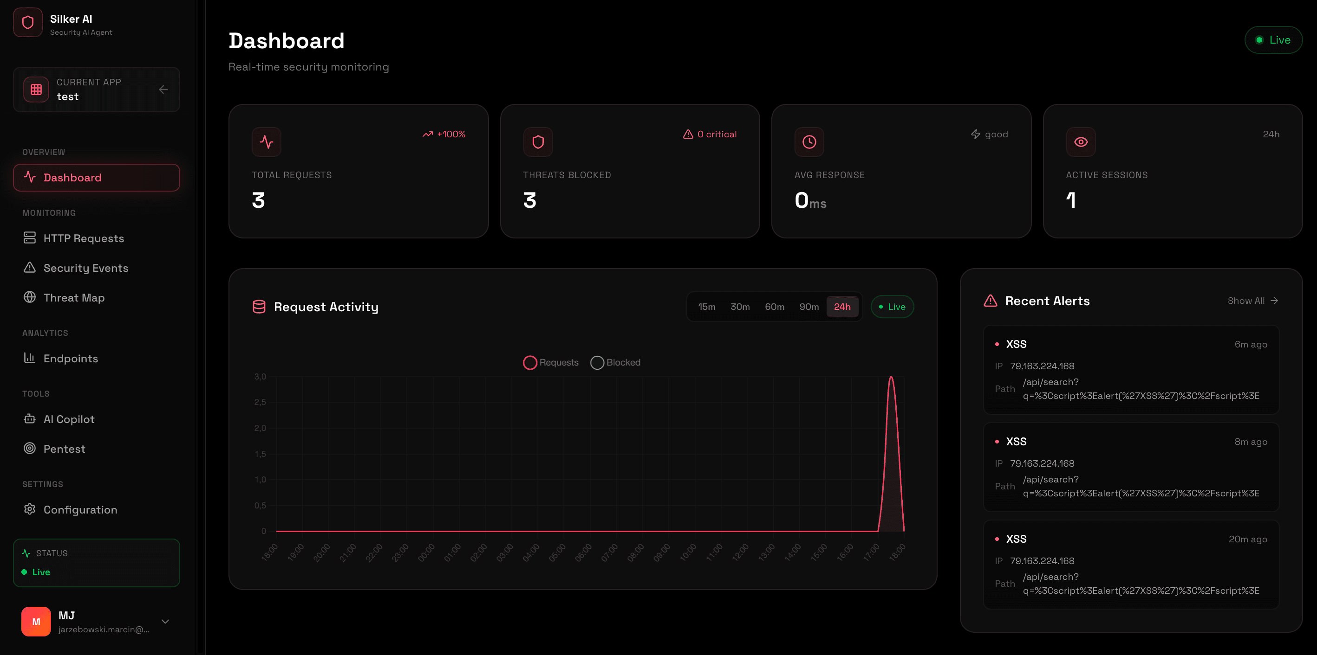Click the Security Events warning icon
The image size is (1317, 655).
(x=30, y=268)
